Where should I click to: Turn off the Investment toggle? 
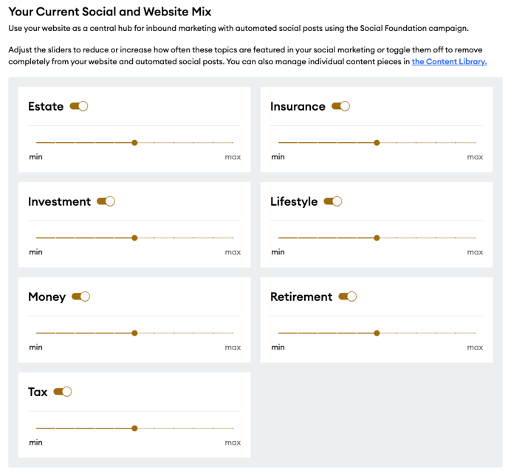pos(106,201)
